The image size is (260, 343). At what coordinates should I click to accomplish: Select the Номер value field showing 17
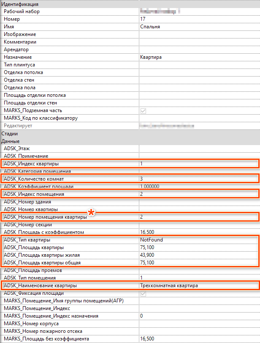[x=198, y=19]
